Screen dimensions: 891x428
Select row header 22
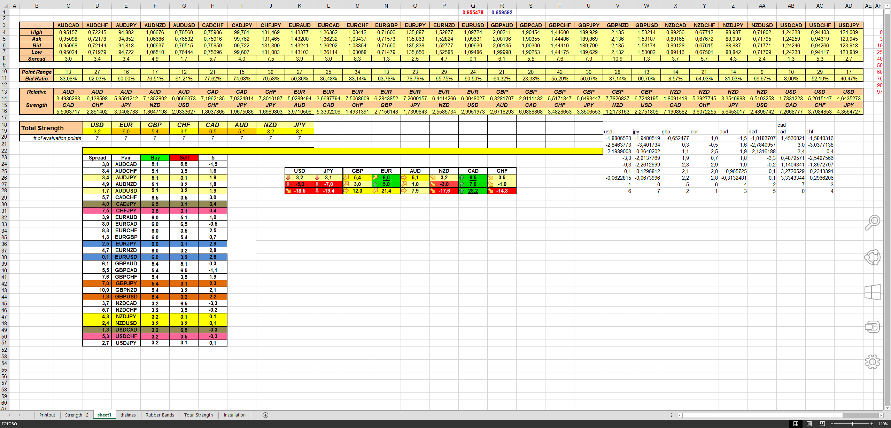click(4, 151)
